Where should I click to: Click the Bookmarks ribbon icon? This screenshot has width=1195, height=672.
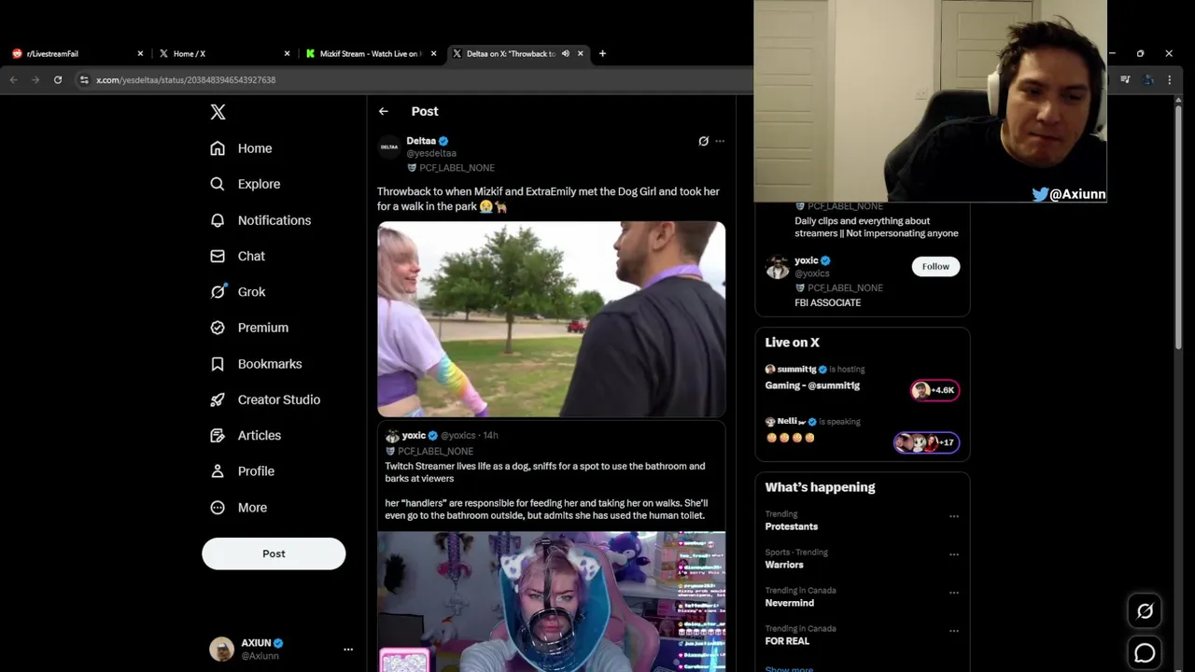pos(218,364)
